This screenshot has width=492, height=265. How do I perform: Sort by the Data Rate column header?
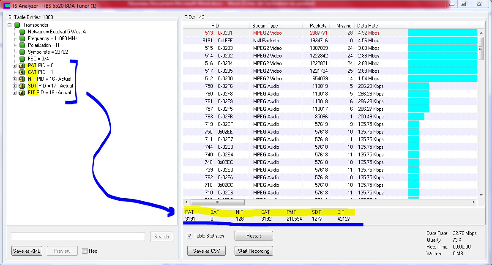[367, 26]
